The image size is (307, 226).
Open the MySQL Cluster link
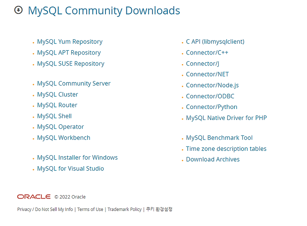point(58,95)
